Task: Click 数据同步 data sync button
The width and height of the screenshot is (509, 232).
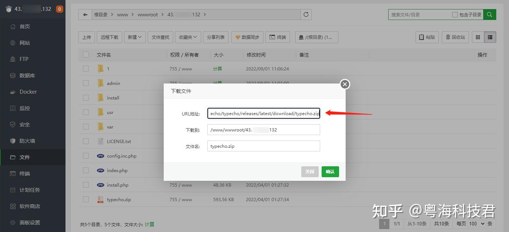Action: tap(247, 37)
